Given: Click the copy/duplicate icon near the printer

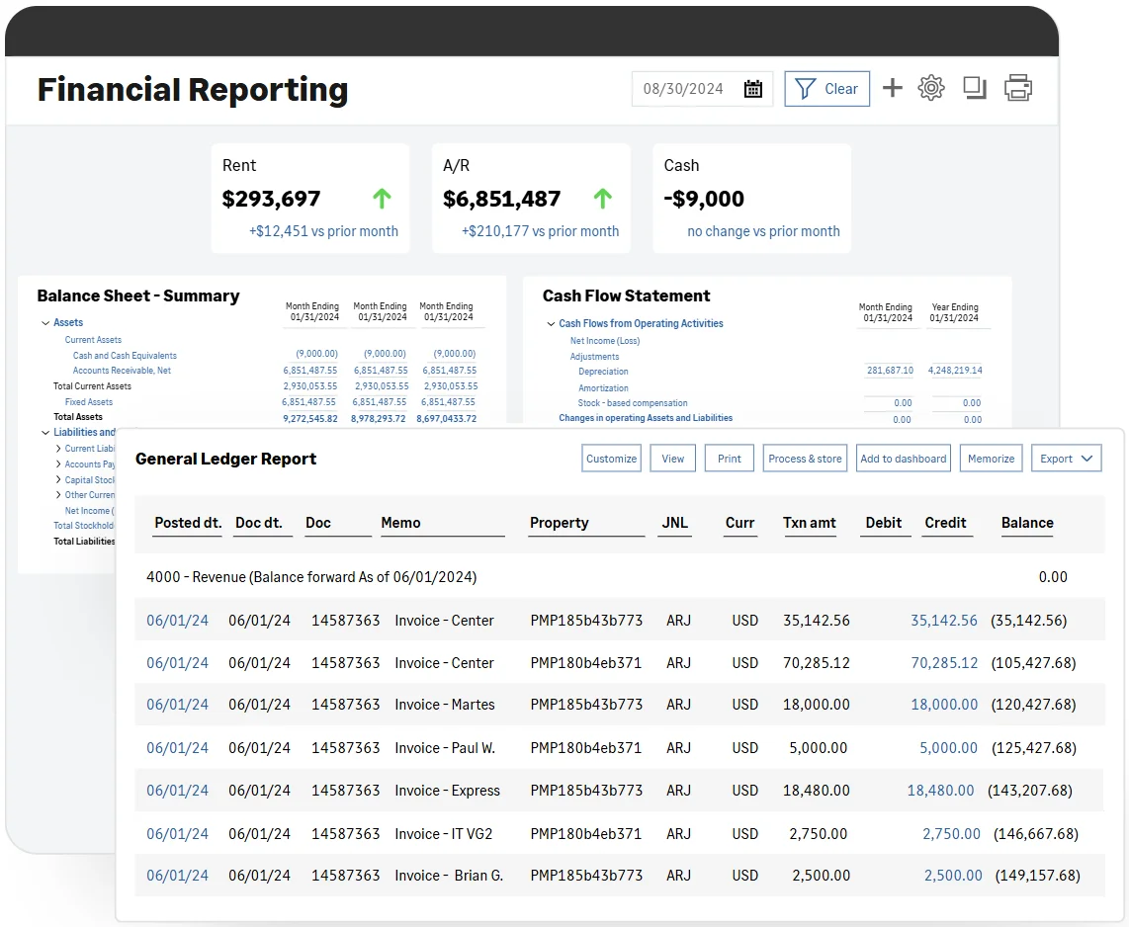Looking at the screenshot, I should click(x=974, y=88).
